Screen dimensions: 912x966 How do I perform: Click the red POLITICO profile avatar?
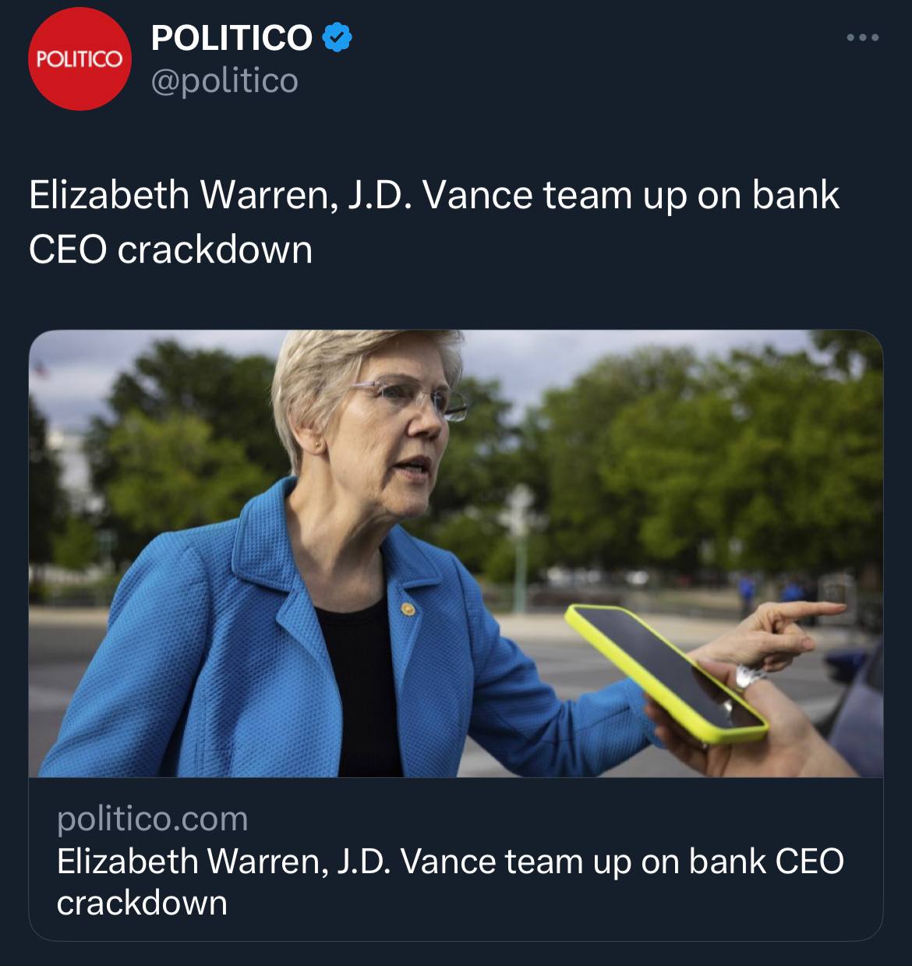pos(80,59)
